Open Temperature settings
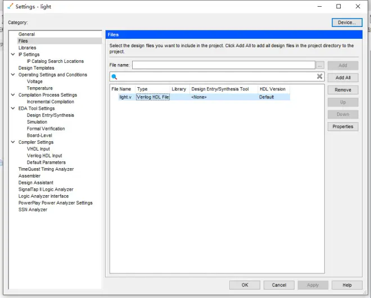371x298 pixels. pos(39,88)
